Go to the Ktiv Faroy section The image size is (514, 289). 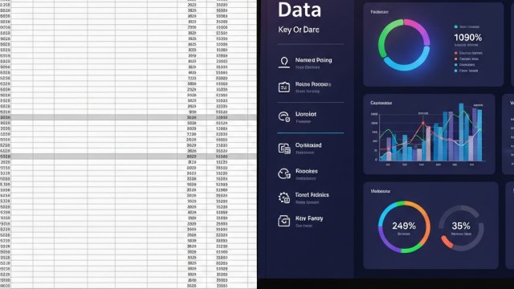(x=309, y=218)
